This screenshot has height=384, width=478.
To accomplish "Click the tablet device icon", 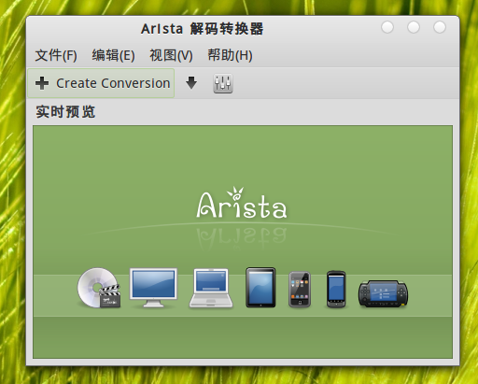I will 260,288.
